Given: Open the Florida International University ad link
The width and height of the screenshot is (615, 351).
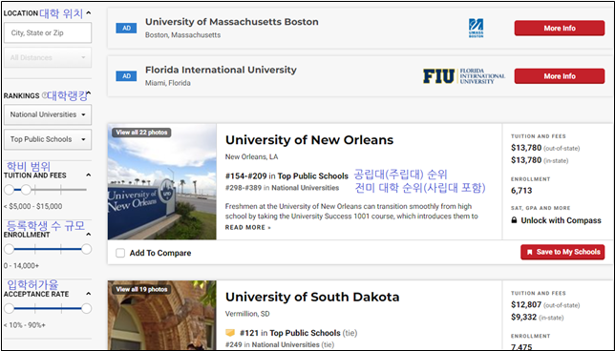Looking at the screenshot, I should pos(221,71).
